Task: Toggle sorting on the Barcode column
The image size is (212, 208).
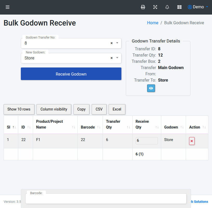Action: pos(99,127)
